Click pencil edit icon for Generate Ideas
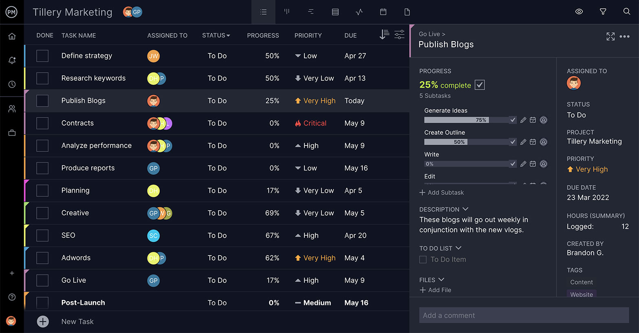 click(x=523, y=120)
